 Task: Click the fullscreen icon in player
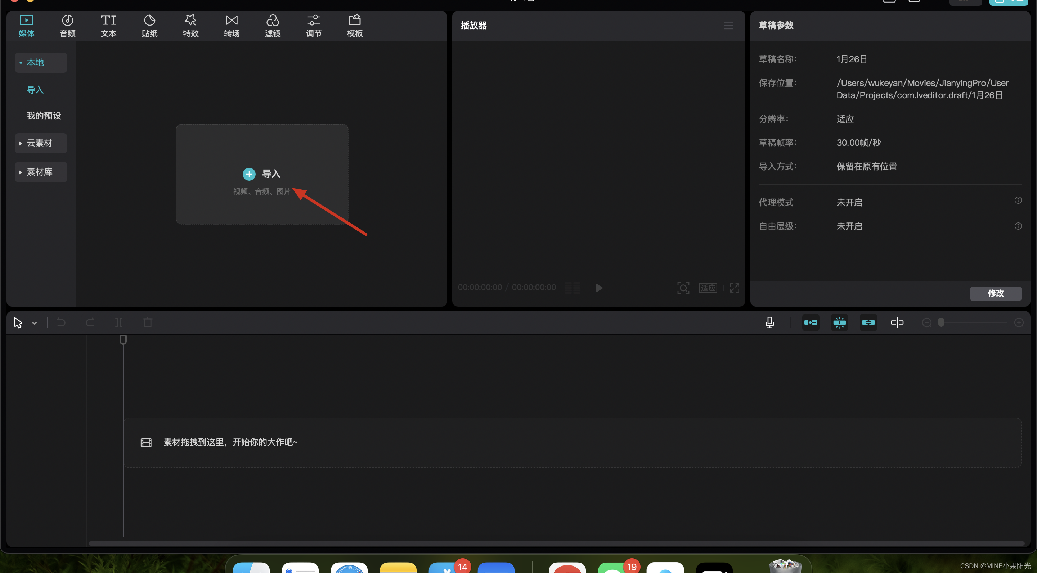(x=734, y=288)
